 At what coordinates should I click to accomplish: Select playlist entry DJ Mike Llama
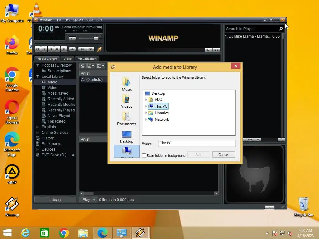[x=252, y=36]
